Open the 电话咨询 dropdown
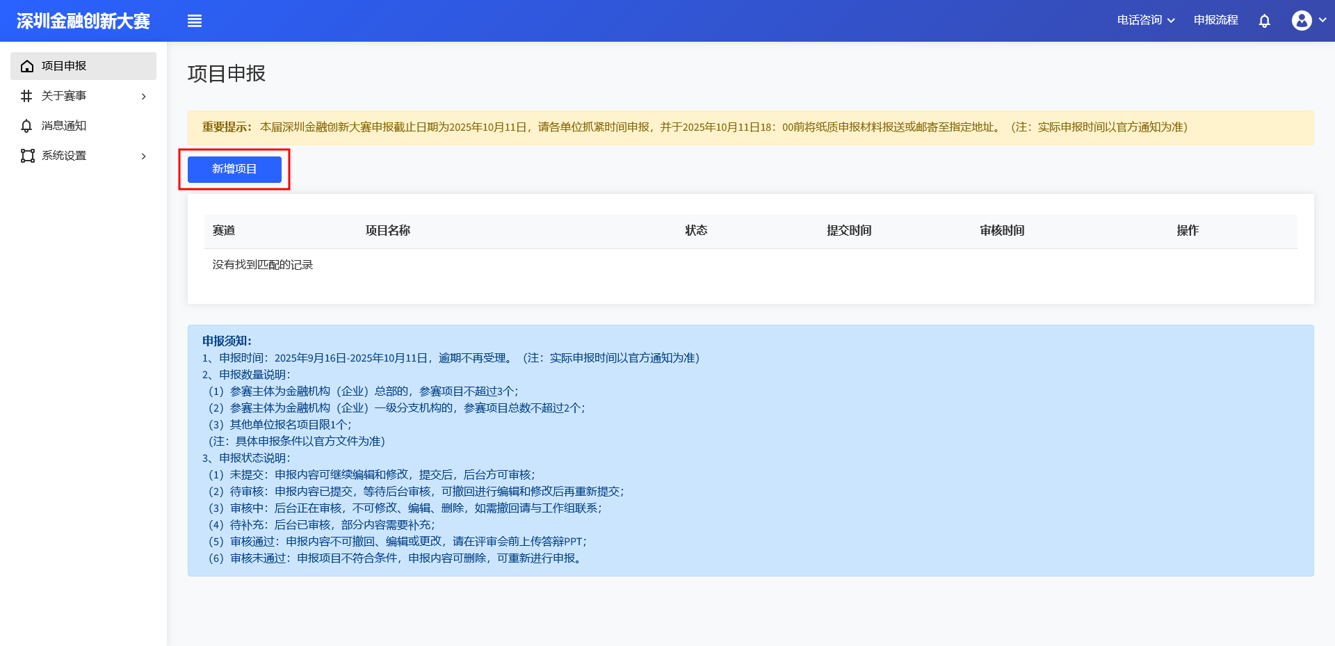The height and width of the screenshot is (646, 1335). click(1145, 20)
